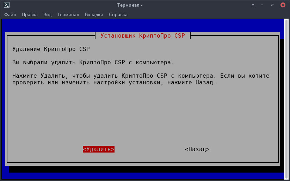This screenshot has height=181, width=290.
Task: Click the window title 'Терминал -'
Action: 130,5
